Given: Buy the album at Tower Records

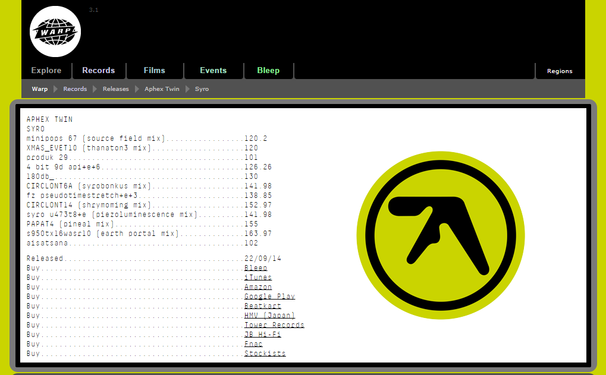Looking at the screenshot, I should 274,325.
